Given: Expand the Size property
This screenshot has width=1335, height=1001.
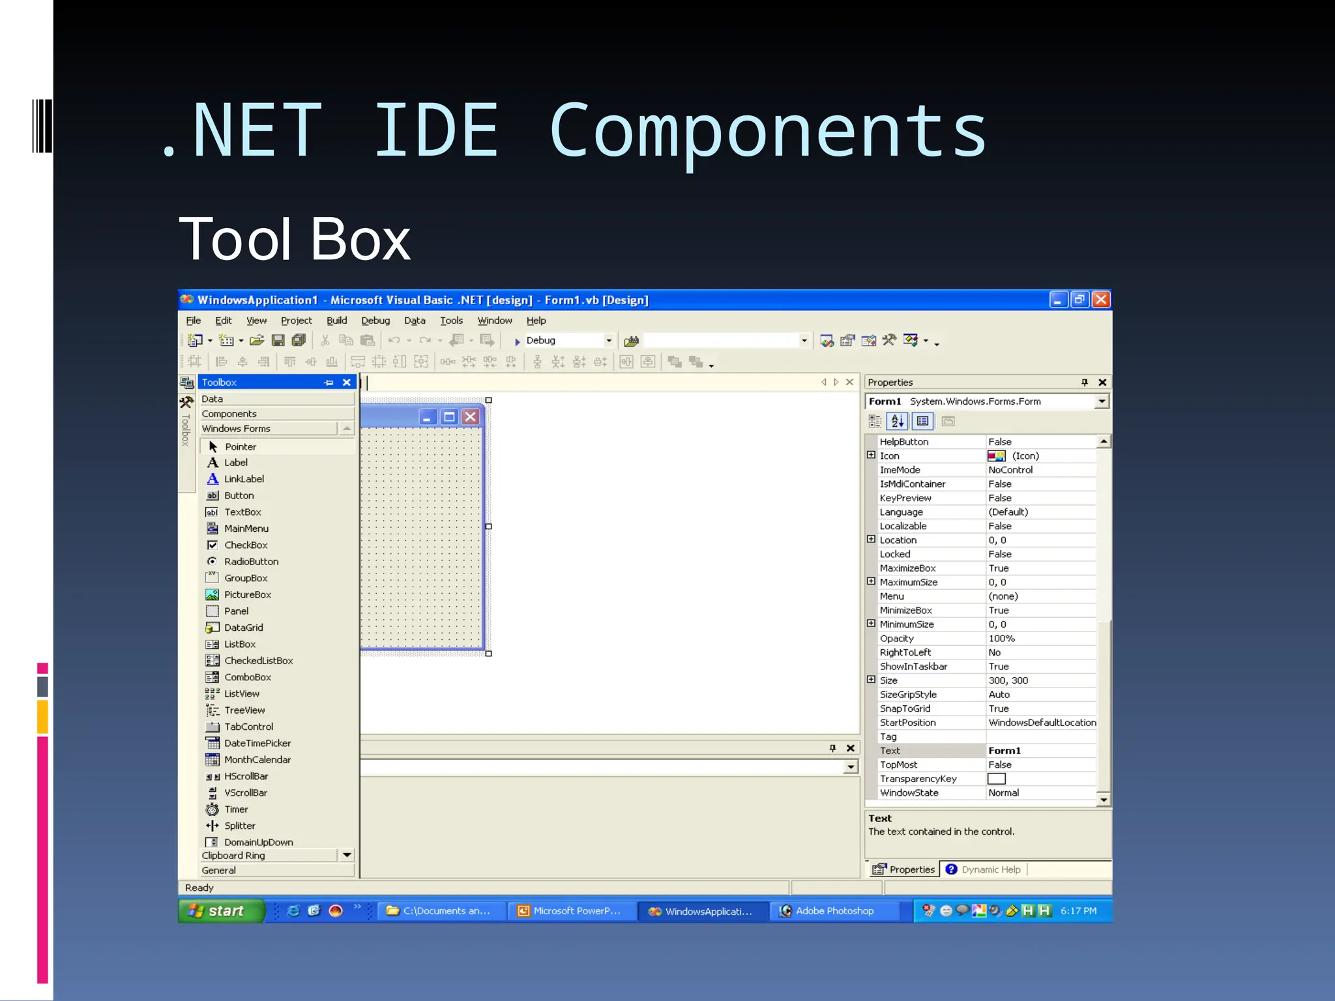Looking at the screenshot, I should (871, 679).
